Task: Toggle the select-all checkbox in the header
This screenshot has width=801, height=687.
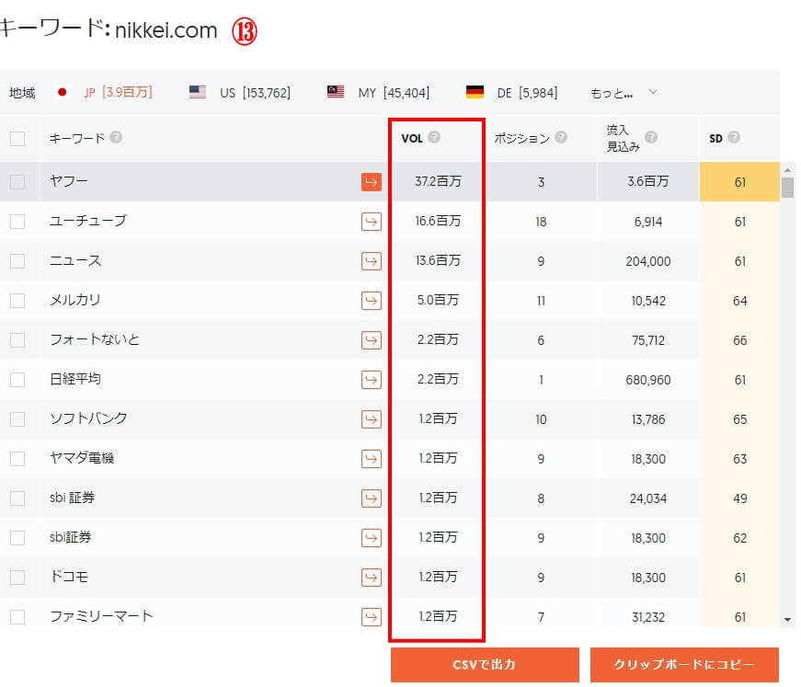Action: (17, 139)
